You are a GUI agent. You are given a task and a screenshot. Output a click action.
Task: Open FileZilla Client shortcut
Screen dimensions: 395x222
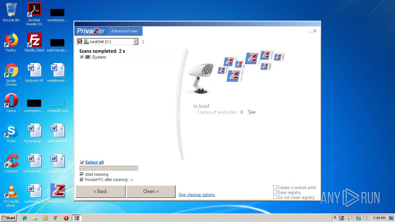34,43
